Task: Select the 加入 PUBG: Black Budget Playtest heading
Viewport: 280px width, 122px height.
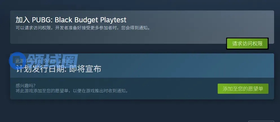Action: (71, 20)
